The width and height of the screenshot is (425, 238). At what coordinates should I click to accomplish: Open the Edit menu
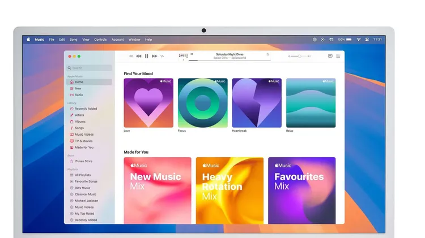(62, 40)
